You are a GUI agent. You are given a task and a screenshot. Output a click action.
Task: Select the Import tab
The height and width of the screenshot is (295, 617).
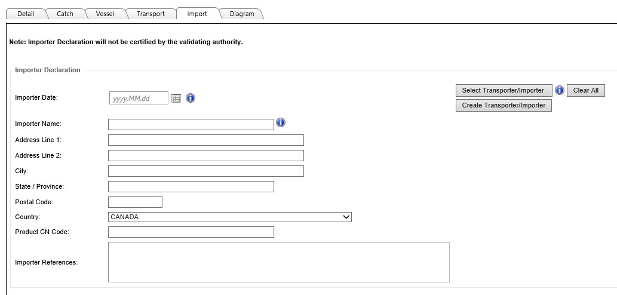pyautogui.click(x=197, y=14)
